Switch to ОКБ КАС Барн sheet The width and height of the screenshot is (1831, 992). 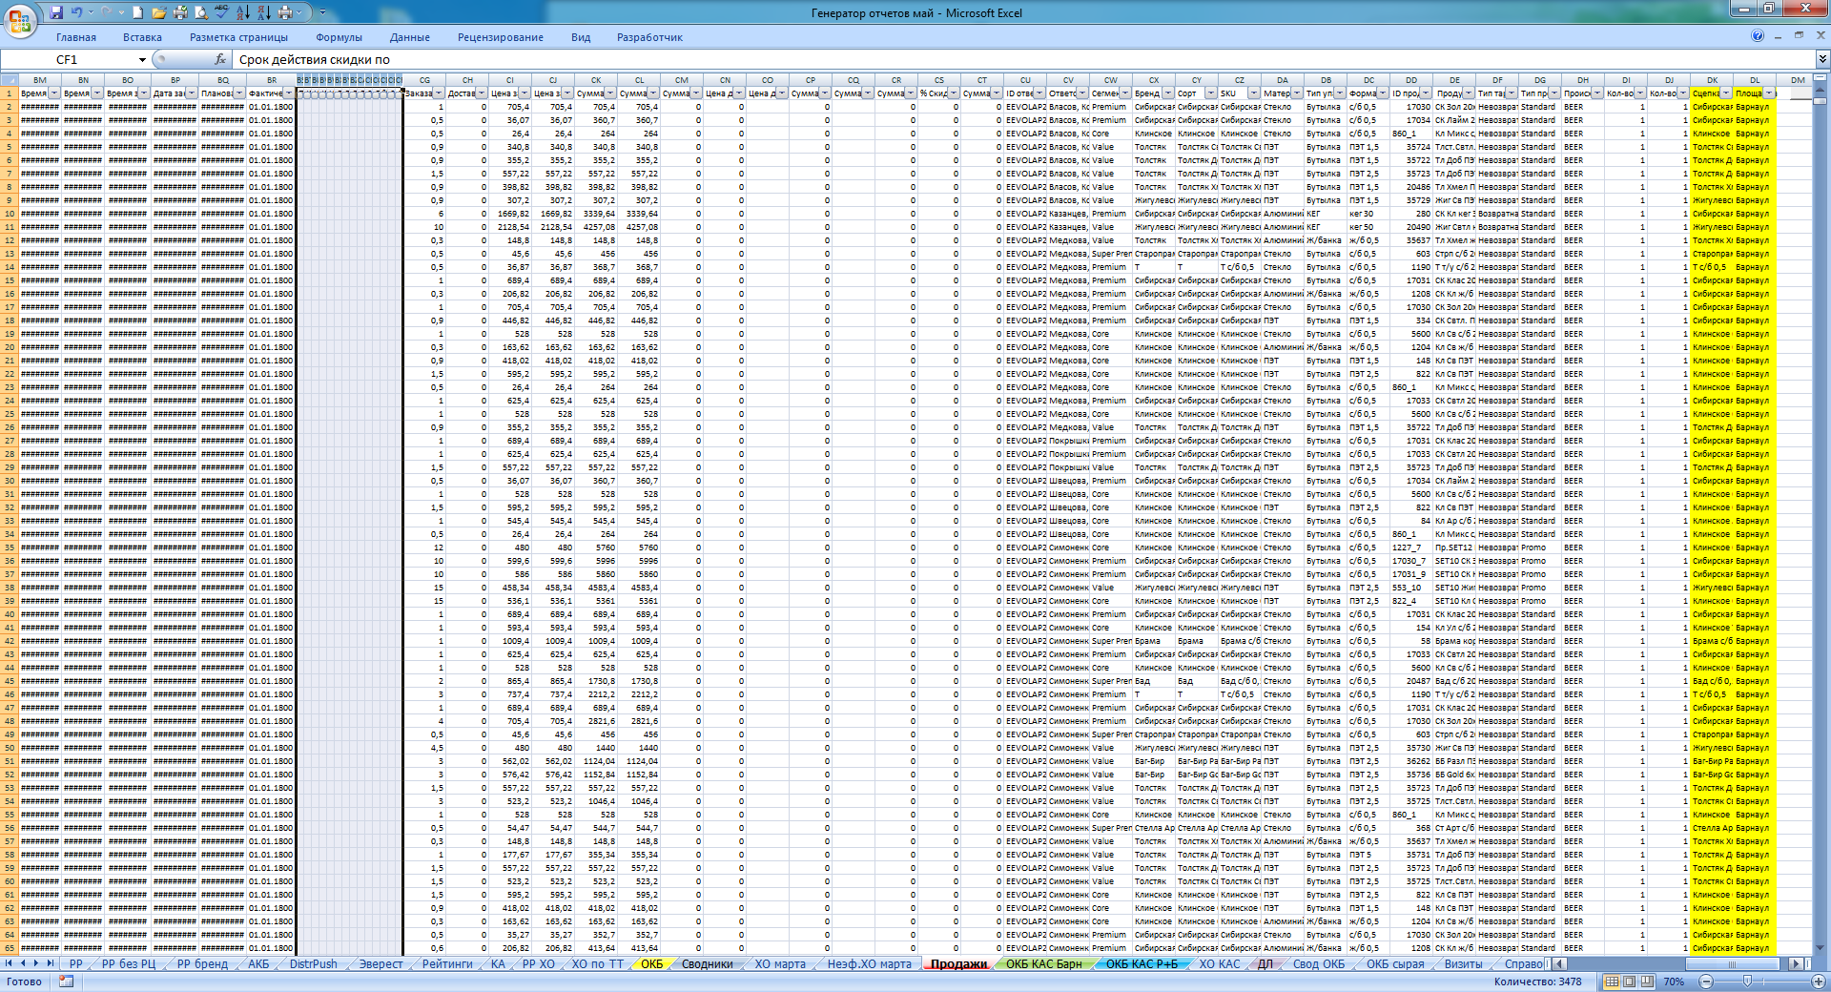point(1043,964)
